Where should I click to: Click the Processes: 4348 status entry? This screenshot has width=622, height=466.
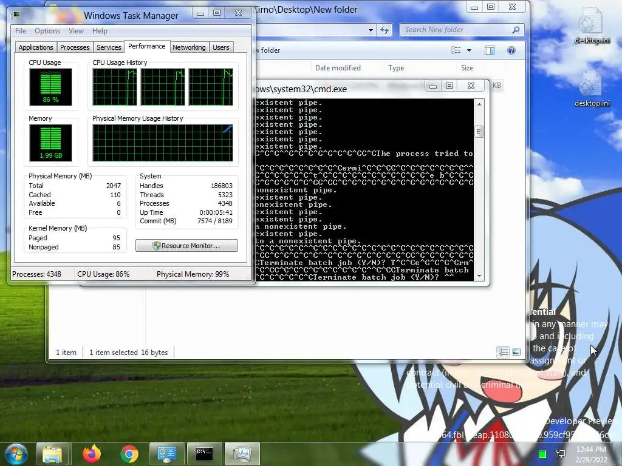click(36, 274)
